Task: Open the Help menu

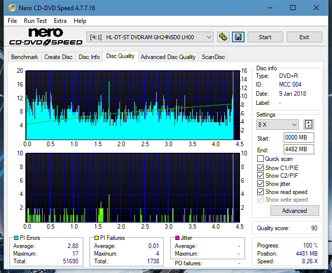Action: tap(80, 21)
